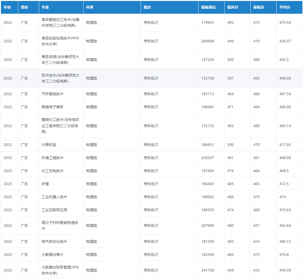
Task: Click minimum rank value 207908
Action: tap(207, 226)
